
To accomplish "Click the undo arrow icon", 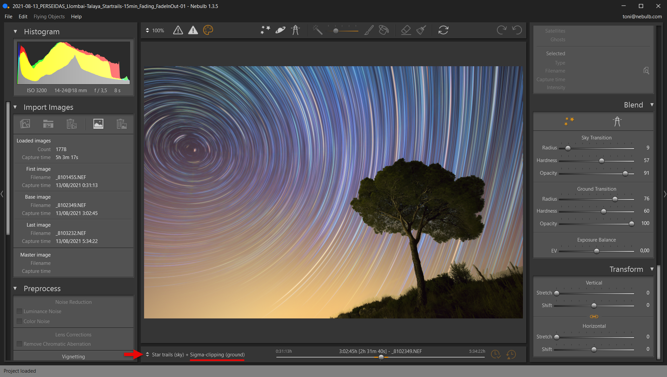I will (517, 30).
